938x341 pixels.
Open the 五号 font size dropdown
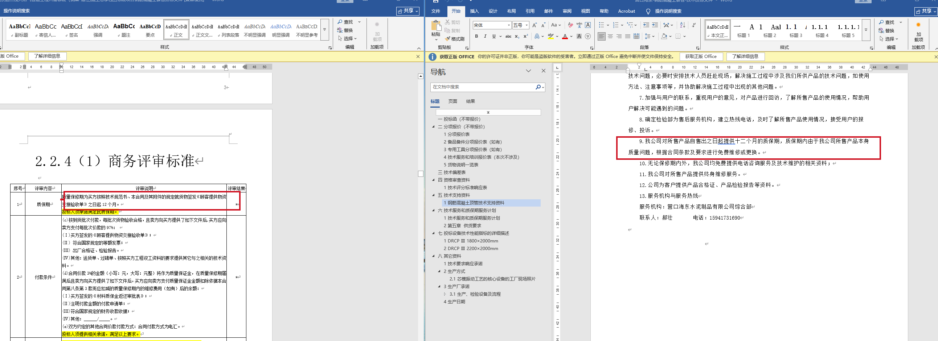pos(527,25)
